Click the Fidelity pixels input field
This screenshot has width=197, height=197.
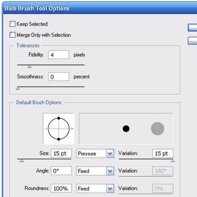pyautogui.click(x=59, y=55)
